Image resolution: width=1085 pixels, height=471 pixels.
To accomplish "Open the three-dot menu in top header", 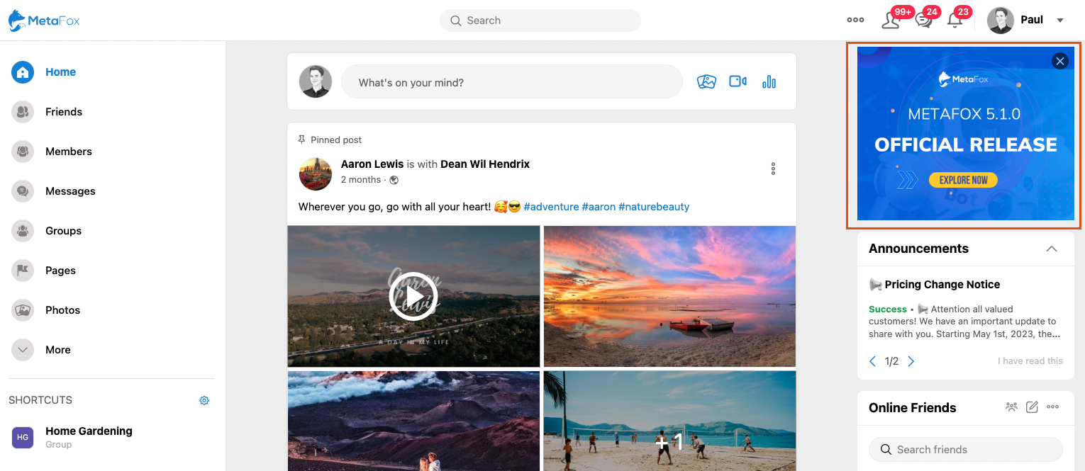I will 855,20.
